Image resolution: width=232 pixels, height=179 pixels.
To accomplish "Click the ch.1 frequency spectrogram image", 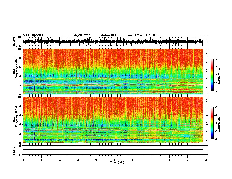I will pyautogui.click(x=113, y=71).
